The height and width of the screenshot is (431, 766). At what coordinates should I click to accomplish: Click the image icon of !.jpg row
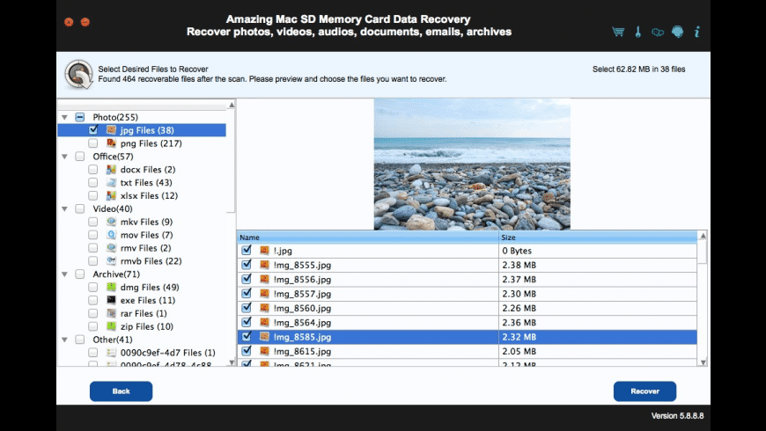pyautogui.click(x=264, y=251)
